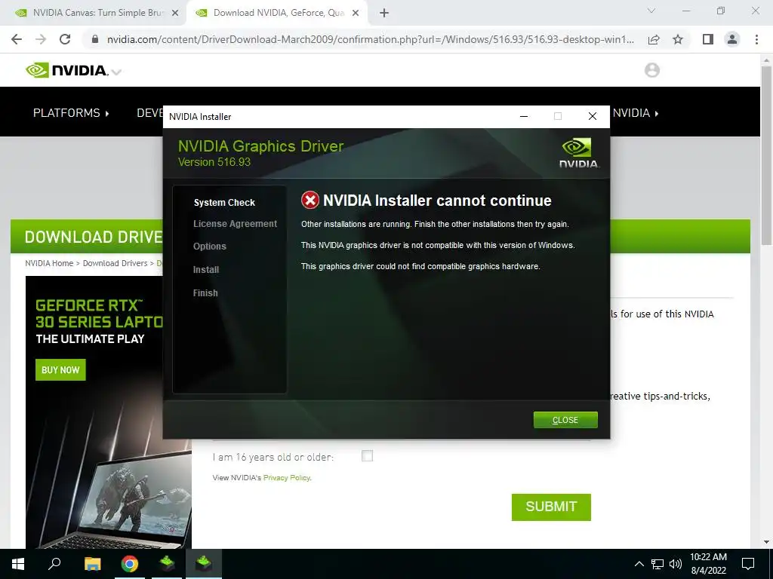Select System Check step in installer sidebar
773x579 pixels.
(x=224, y=202)
